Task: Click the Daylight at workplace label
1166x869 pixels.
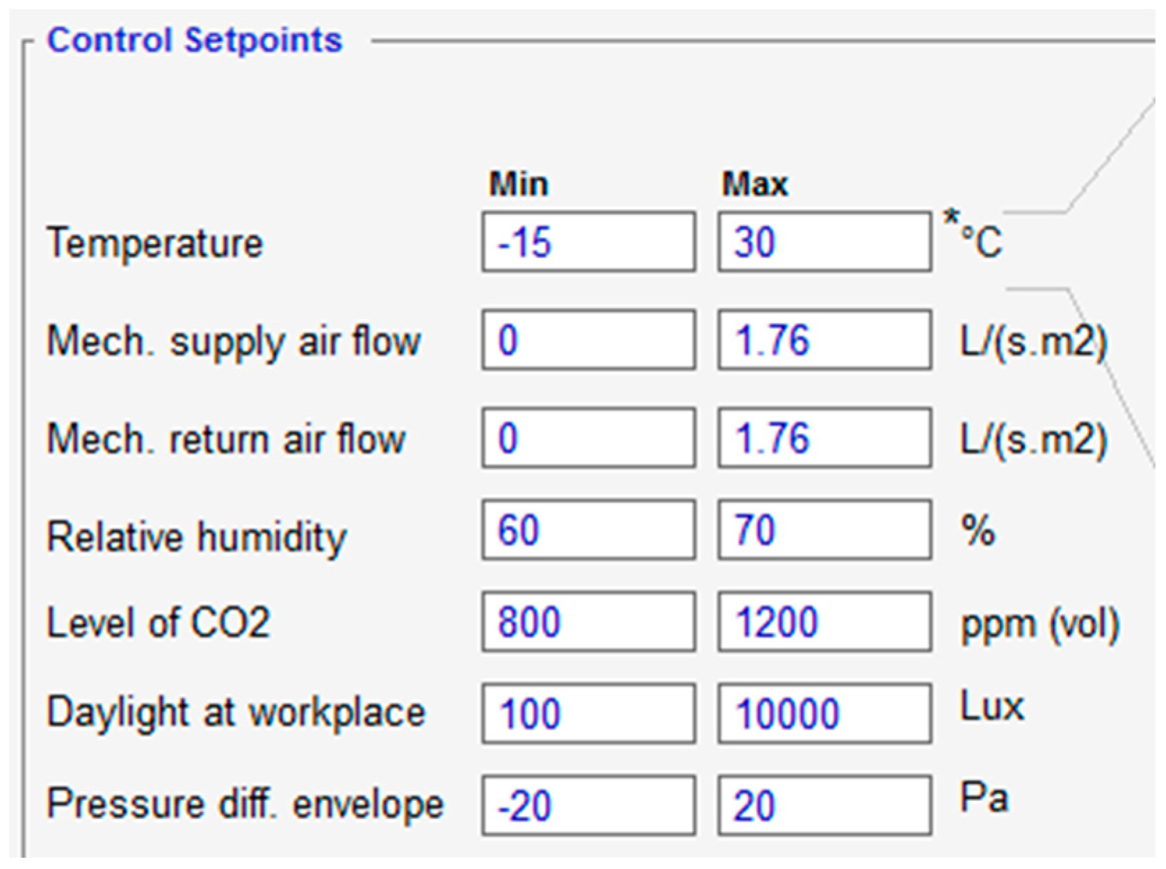Action: (x=236, y=713)
